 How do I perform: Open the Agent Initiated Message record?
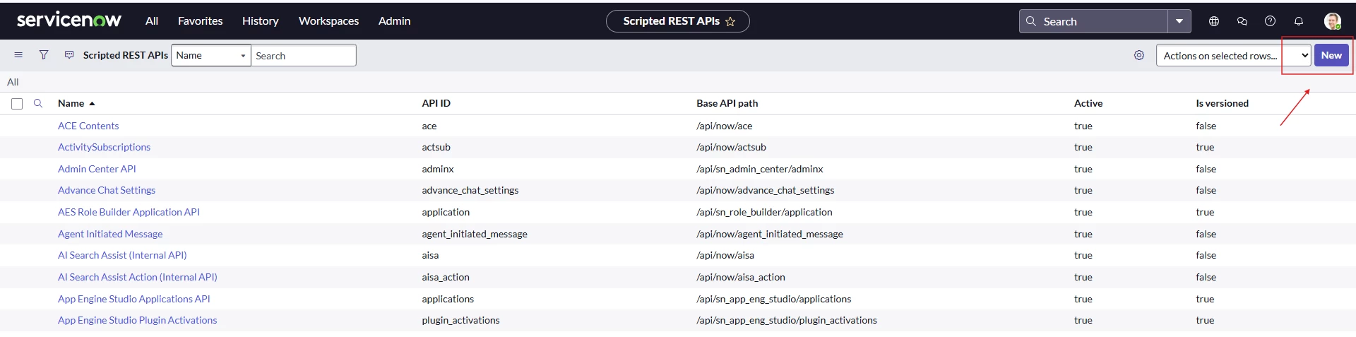click(110, 234)
